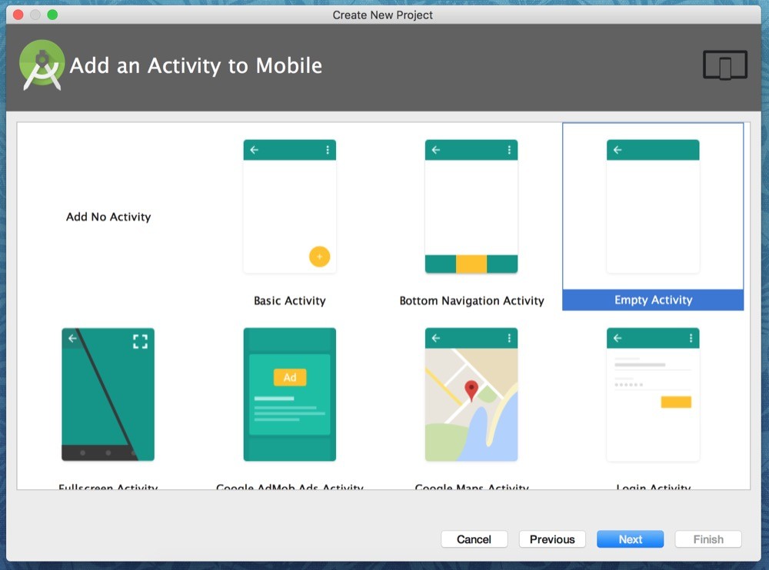Viewport: 769px width, 570px height.
Task: Select the Bottom Navigation Activity template
Action: click(x=471, y=207)
